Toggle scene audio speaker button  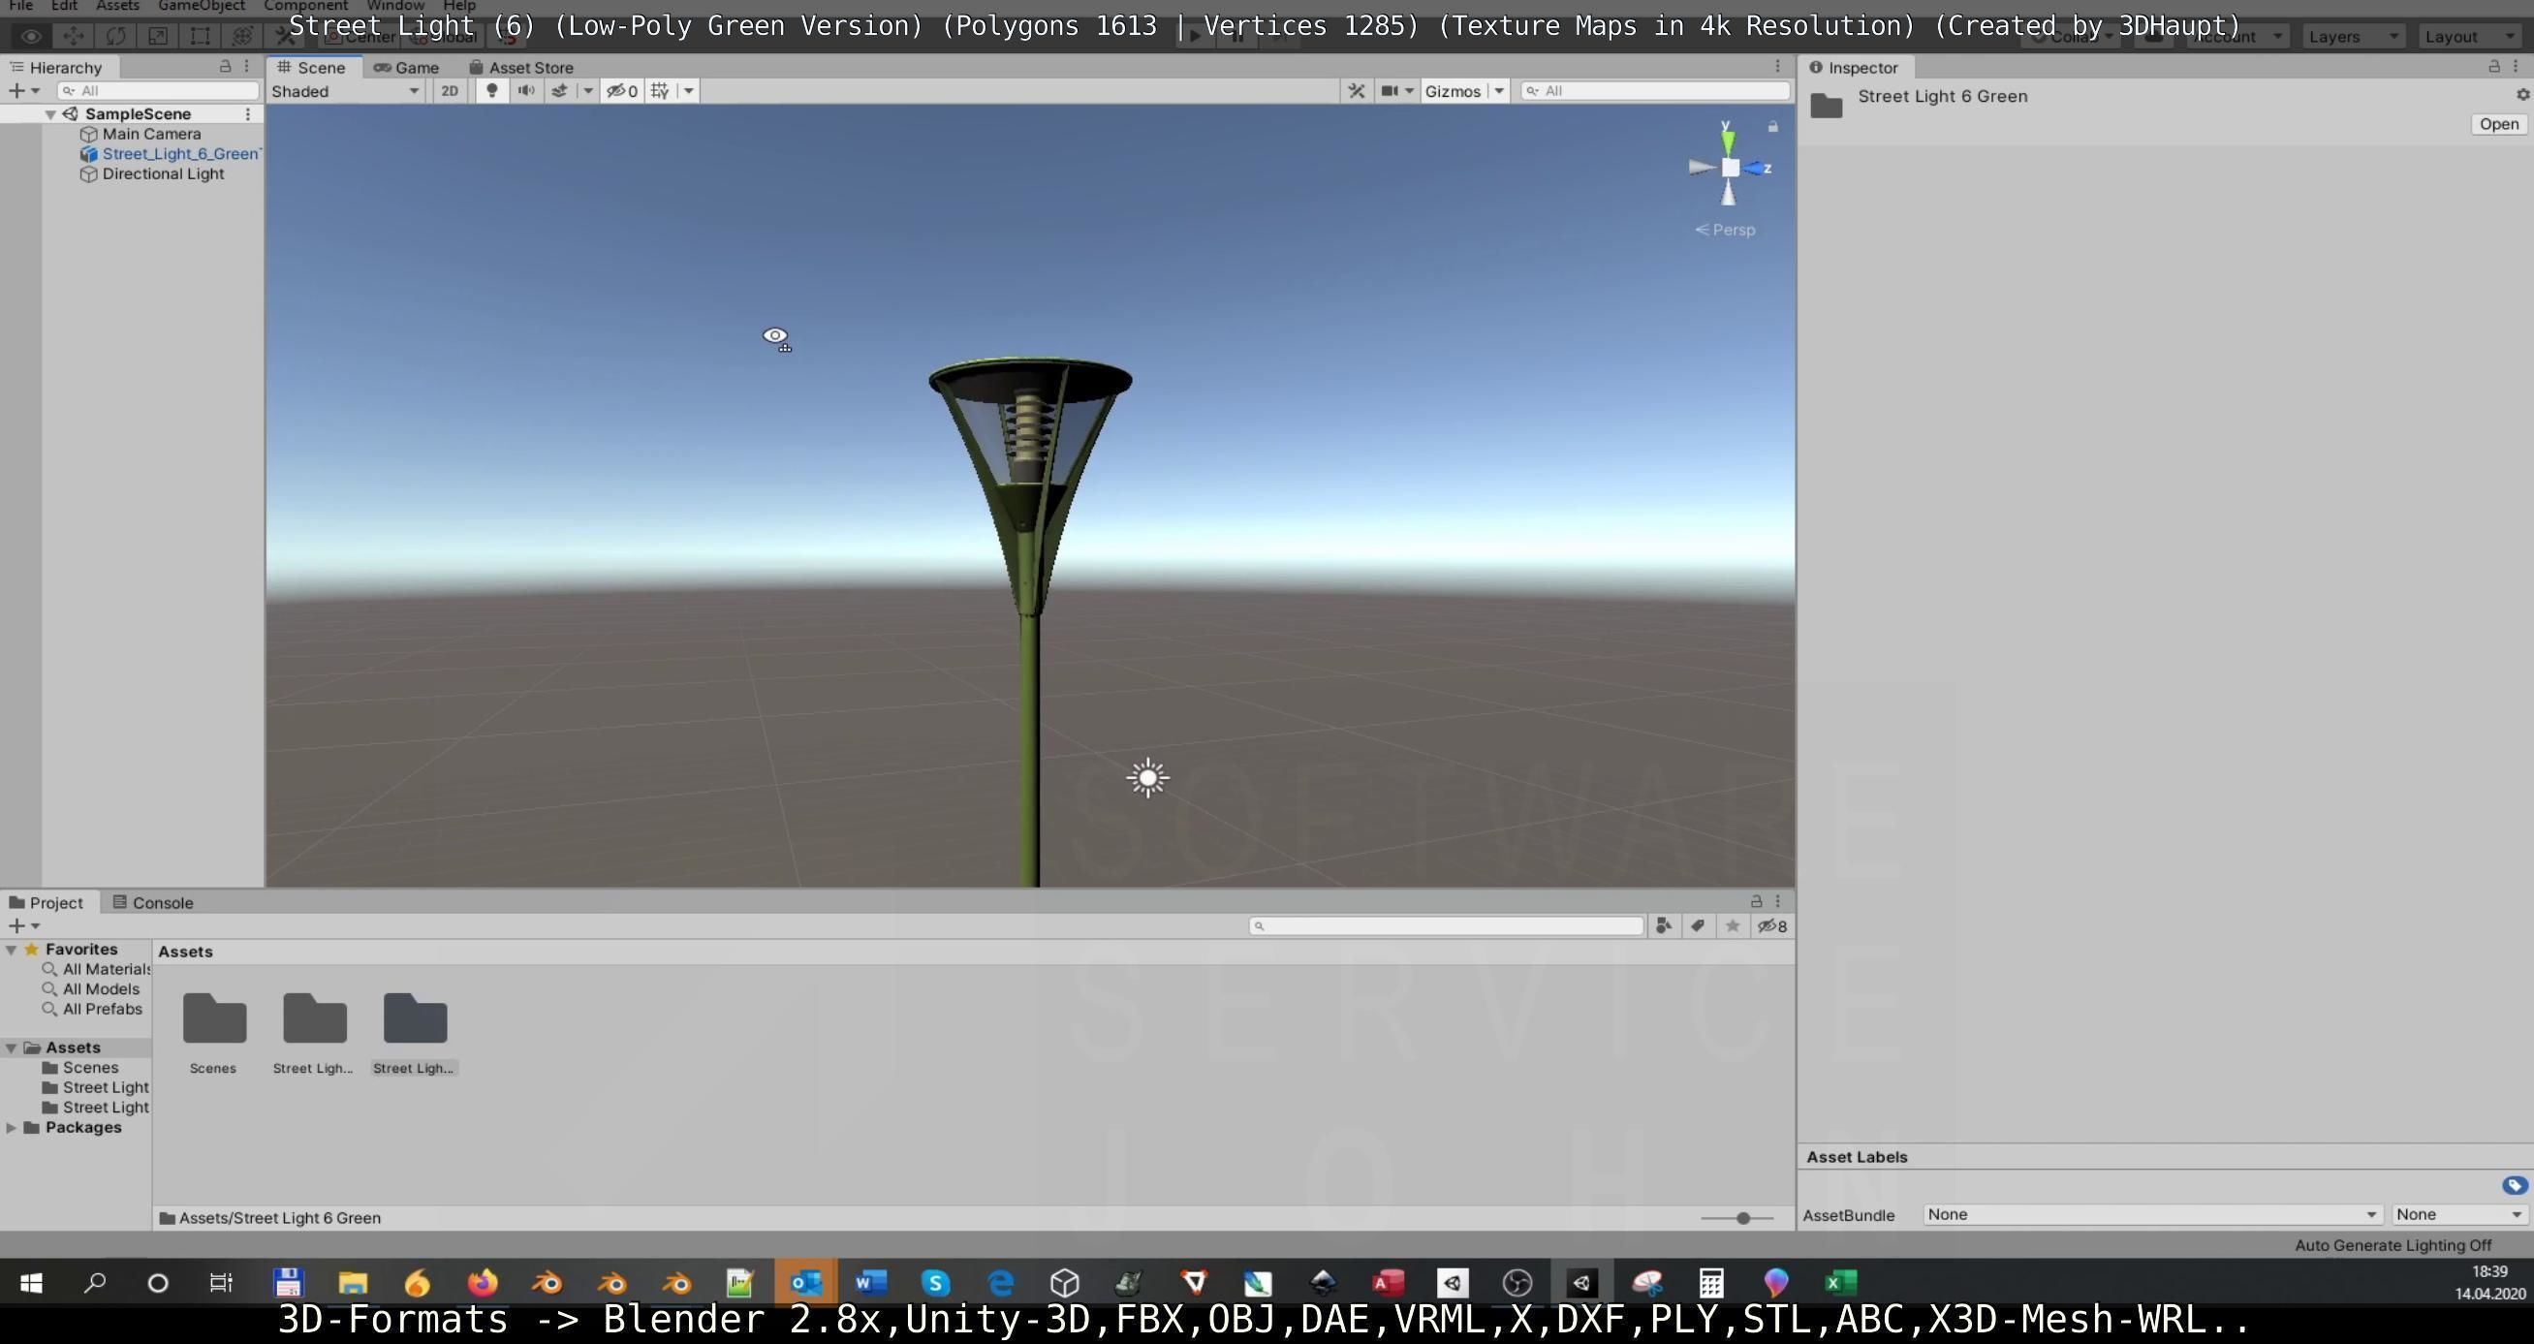(526, 90)
